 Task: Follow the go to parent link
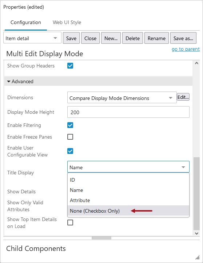(186, 49)
